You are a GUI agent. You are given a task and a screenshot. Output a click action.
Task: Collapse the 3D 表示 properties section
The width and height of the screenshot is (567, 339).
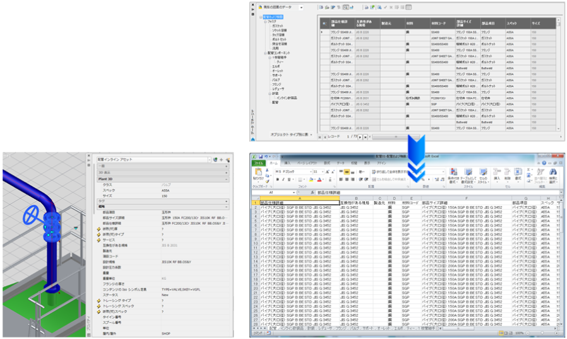[226, 171]
